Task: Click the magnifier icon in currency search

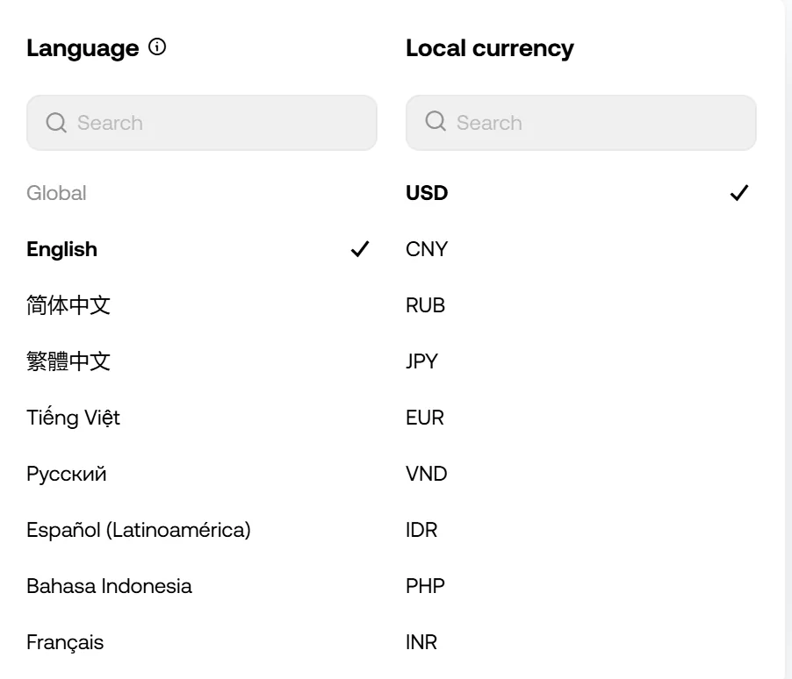Action: click(x=436, y=121)
